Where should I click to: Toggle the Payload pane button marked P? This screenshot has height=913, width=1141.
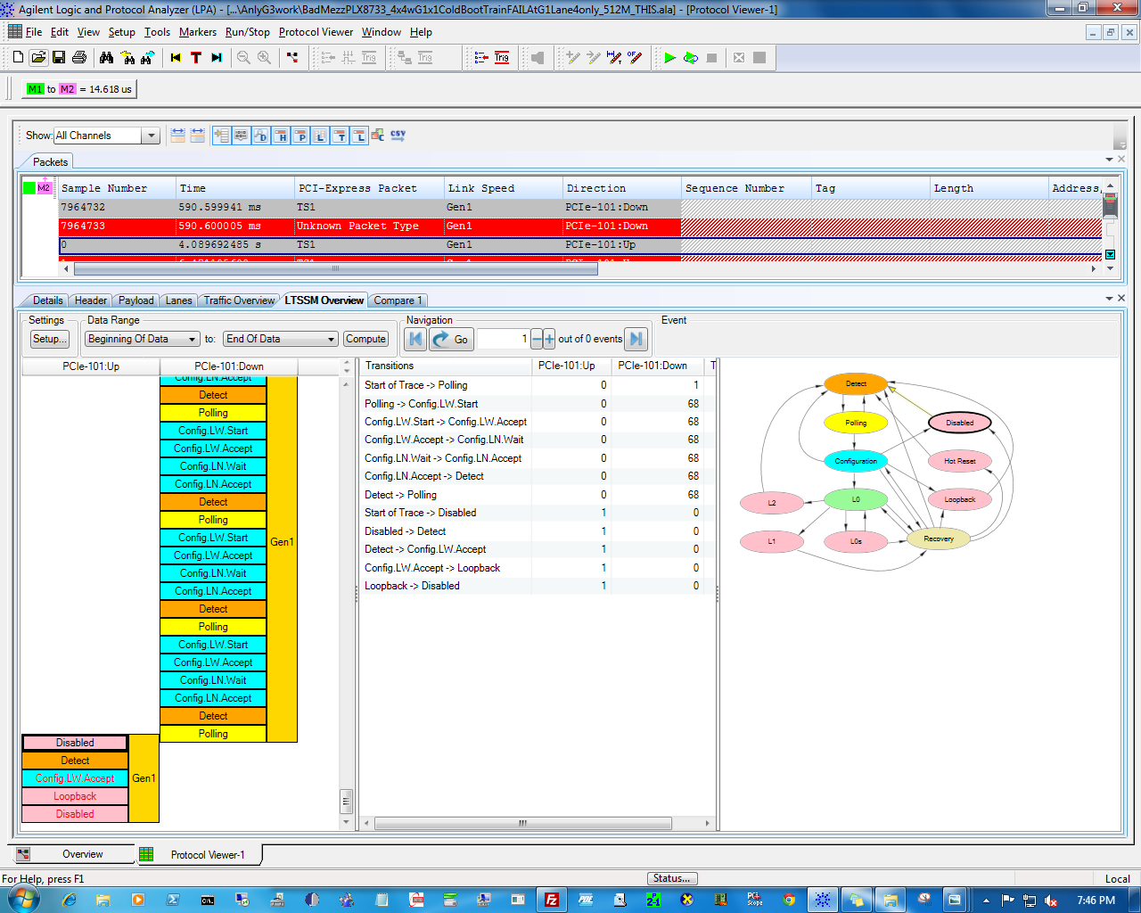pyautogui.click(x=300, y=136)
